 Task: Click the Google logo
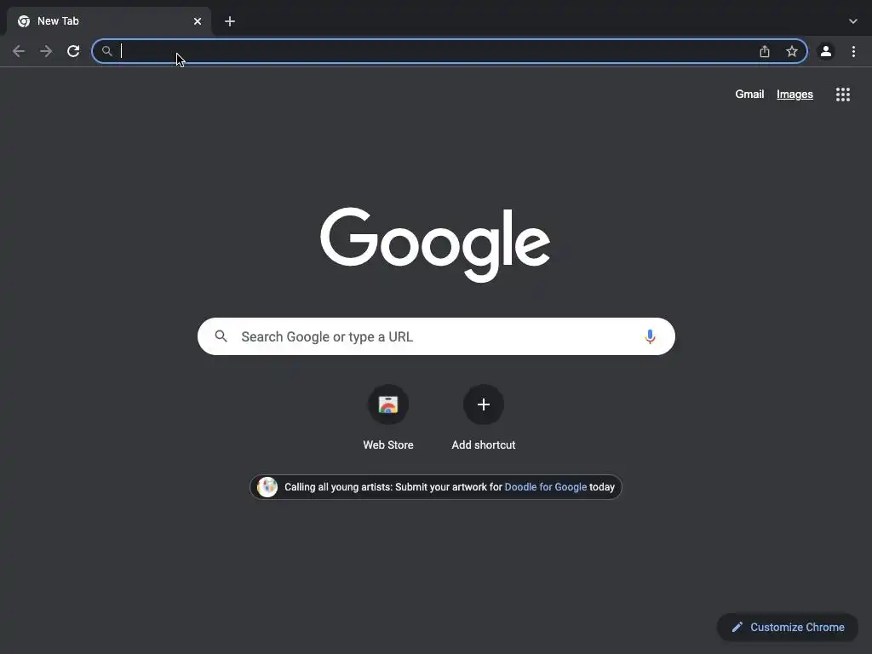[435, 244]
